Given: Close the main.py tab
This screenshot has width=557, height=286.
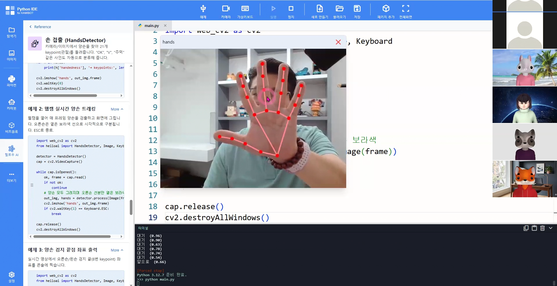Looking at the screenshot, I should [x=165, y=26].
